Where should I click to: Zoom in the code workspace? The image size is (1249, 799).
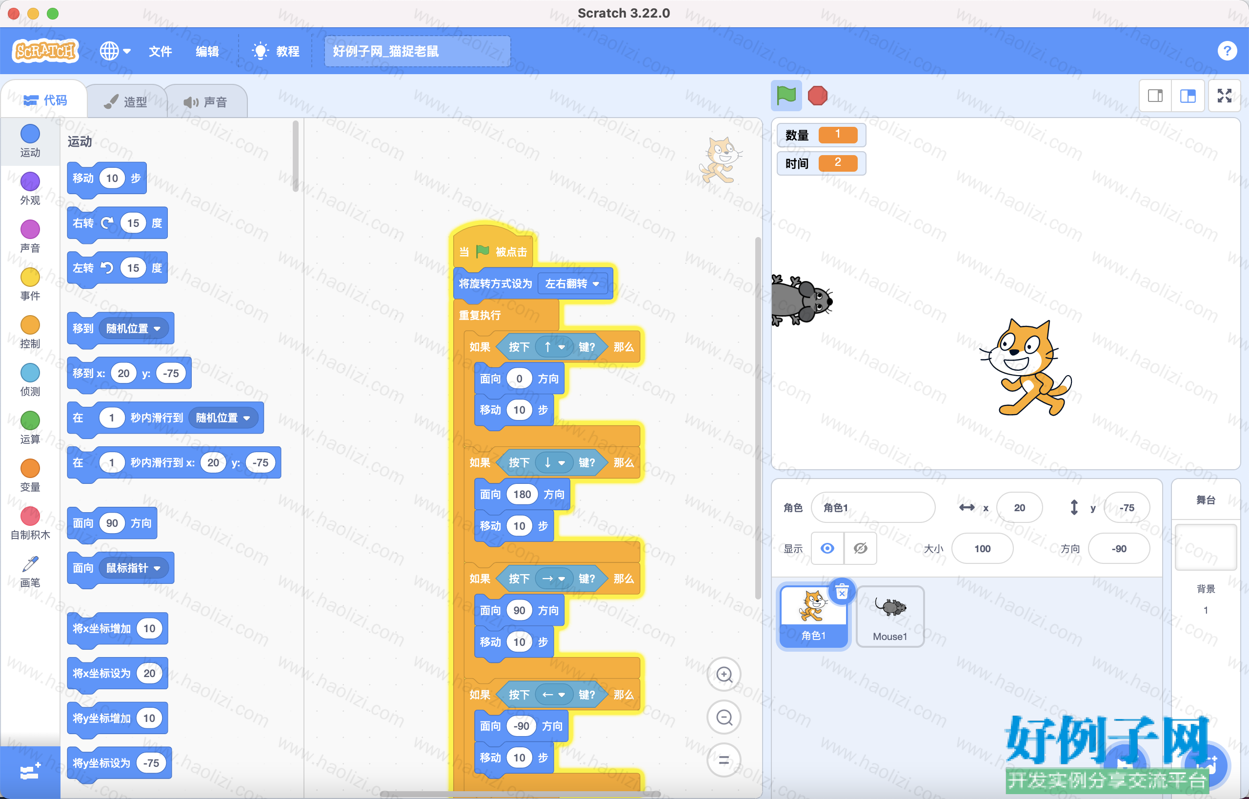click(724, 675)
